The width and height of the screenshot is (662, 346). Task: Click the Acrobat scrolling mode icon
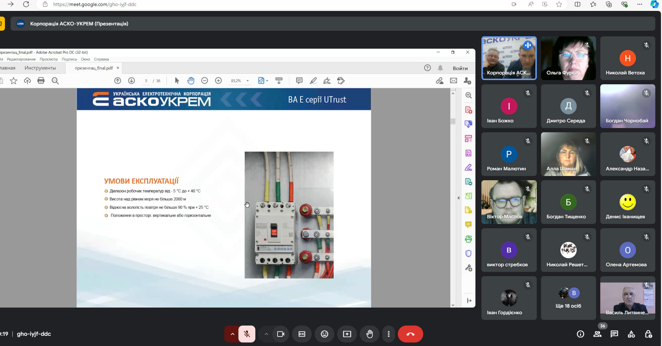pos(279,81)
